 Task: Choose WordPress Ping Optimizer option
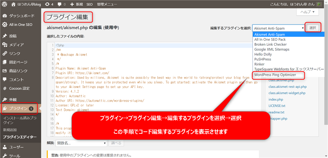coord(288,74)
